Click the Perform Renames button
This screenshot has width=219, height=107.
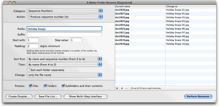pyautogui.click(x=198, y=96)
